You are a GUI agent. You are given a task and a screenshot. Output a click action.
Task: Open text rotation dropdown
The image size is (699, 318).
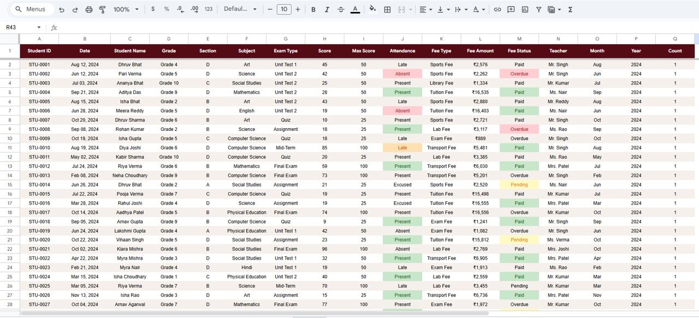[478, 9]
